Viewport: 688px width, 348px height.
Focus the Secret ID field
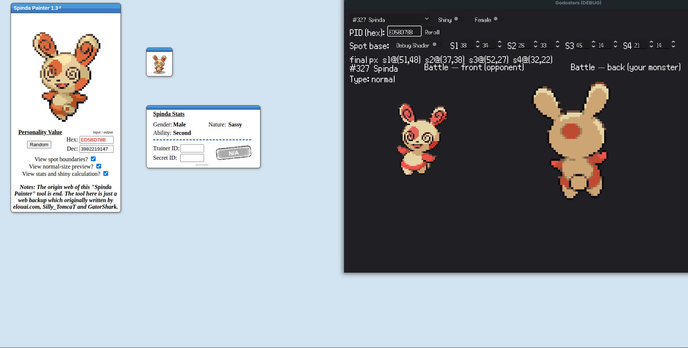click(x=192, y=158)
